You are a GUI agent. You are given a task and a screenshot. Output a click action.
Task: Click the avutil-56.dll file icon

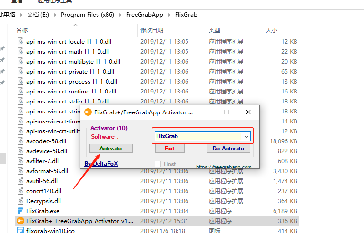pyautogui.click(x=20, y=181)
